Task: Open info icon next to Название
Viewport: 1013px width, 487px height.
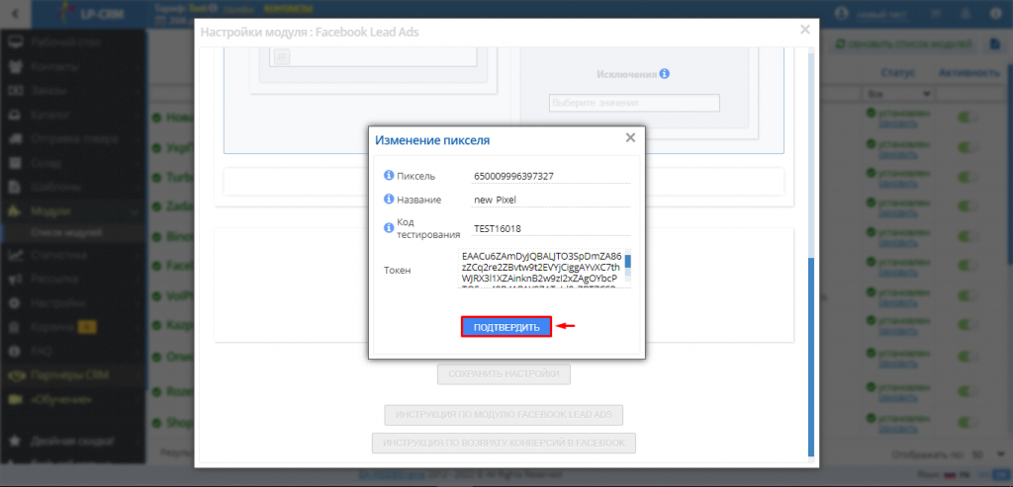Action: pos(389,200)
